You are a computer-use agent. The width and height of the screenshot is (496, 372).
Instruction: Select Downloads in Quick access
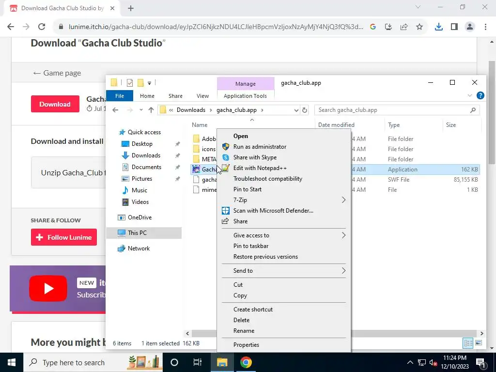(x=146, y=155)
